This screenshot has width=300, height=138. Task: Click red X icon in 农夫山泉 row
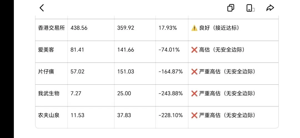click(194, 115)
